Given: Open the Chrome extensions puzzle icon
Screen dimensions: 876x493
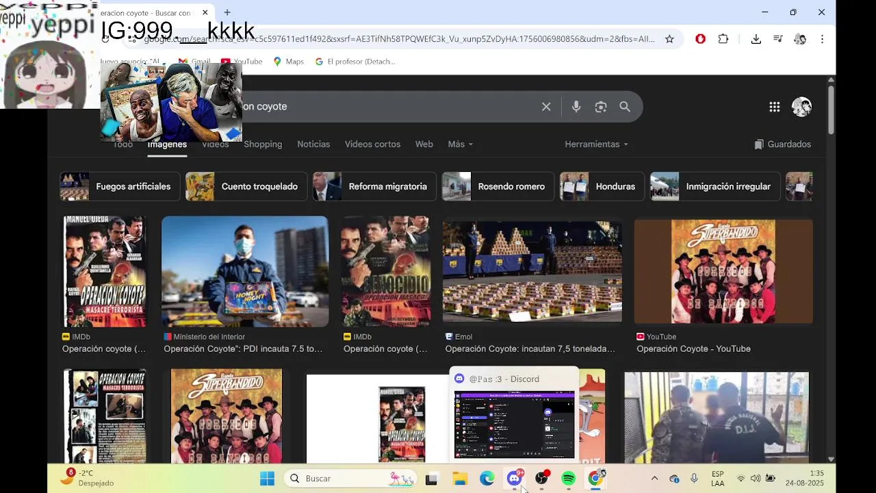Looking at the screenshot, I should (723, 39).
